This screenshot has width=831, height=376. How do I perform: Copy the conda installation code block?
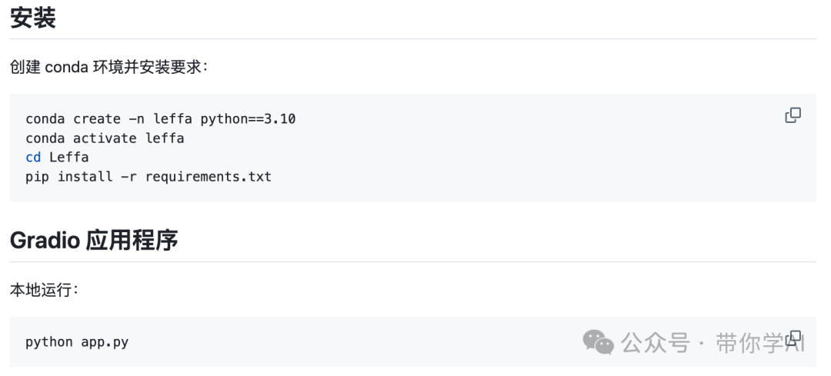pos(793,115)
